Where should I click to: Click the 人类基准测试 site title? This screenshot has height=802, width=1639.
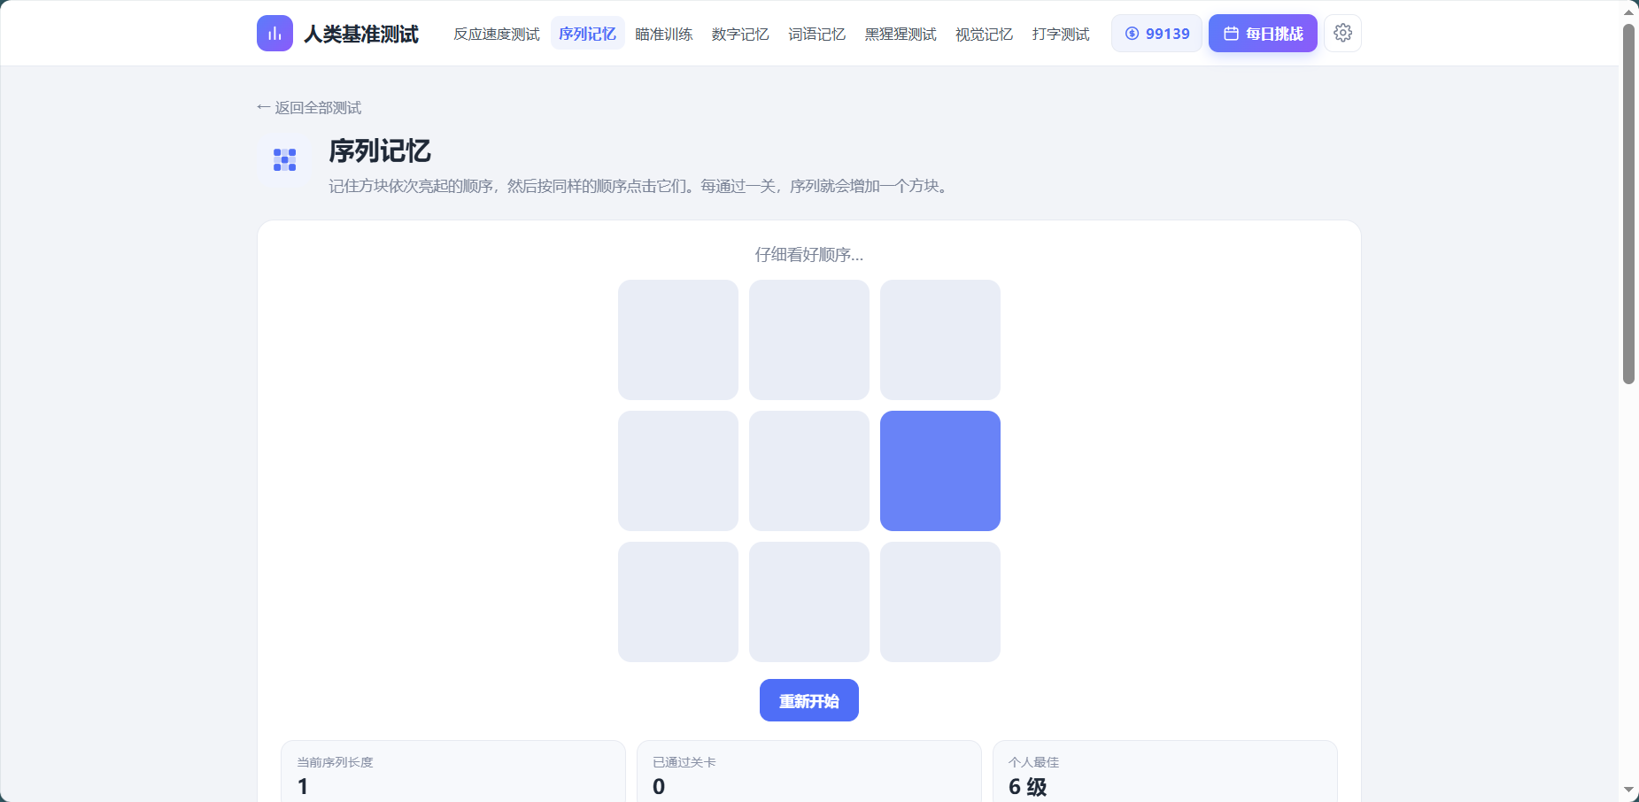coord(361,34)
